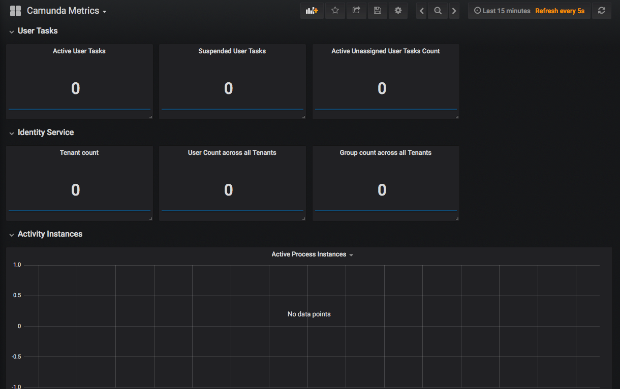Collapse the Identity Service row

point(12,133)
